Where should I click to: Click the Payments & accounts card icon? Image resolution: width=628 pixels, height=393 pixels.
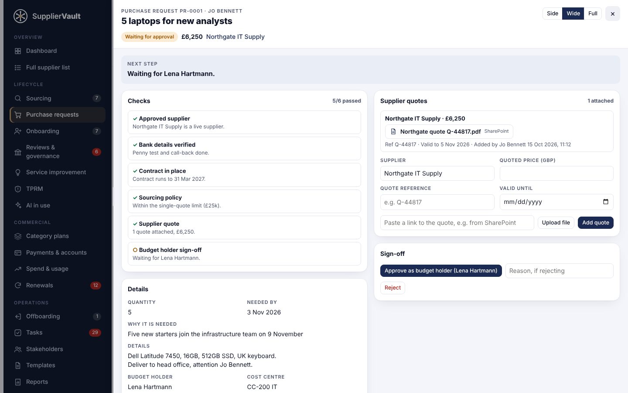pyautogui.click(x=18, y=252)
